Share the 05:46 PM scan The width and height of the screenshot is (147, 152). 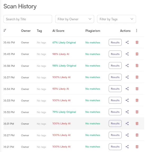tap(127, 42)
